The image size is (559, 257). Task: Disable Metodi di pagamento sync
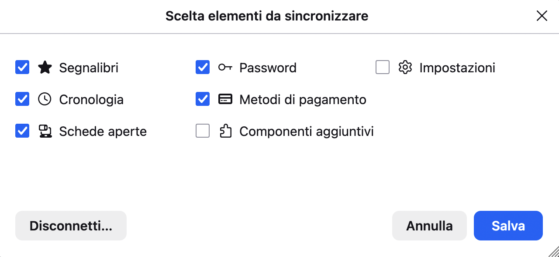202,99
